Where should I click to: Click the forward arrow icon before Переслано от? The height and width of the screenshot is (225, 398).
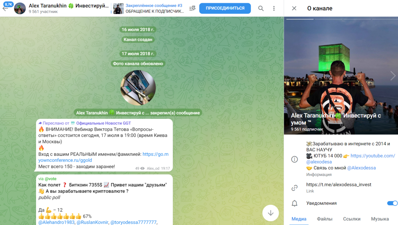[x=40, y=123]
